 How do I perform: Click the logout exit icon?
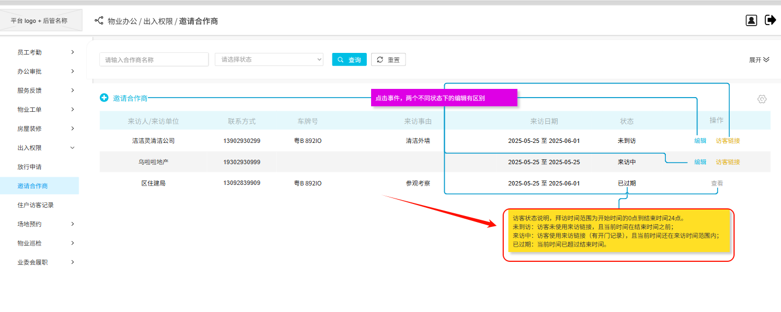(770, 21)
